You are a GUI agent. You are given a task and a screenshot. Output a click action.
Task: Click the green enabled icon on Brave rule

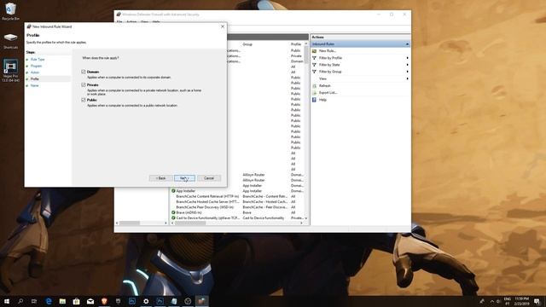point(173,212)
